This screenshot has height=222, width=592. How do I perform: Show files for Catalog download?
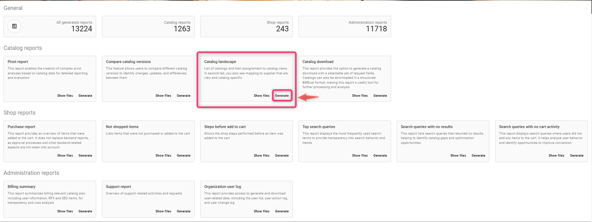coord(360,96)
